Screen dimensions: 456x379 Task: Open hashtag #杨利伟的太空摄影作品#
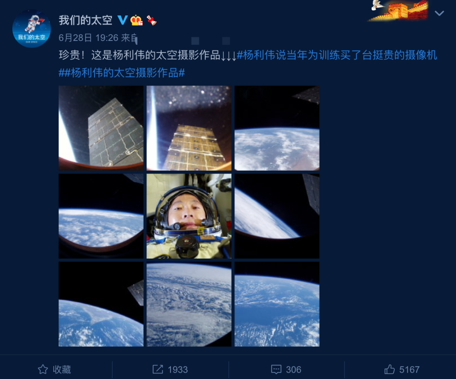[125, 73]
